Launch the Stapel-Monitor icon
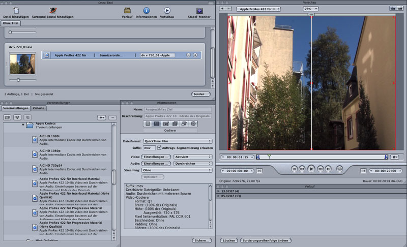Image resolution: width=407 pixels, height=247 pixels. click(199, 10)
